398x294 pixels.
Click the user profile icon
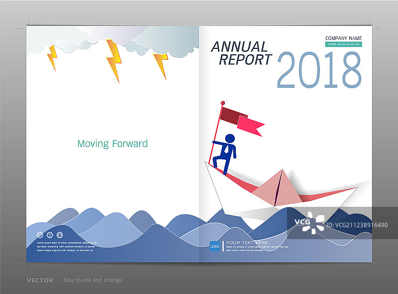pyautogui.click(x=60, y=235)
